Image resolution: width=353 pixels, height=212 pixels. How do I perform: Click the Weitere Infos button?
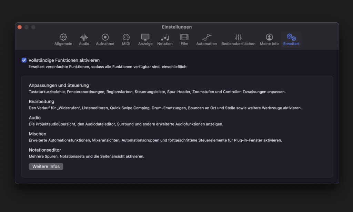point(46,166)
